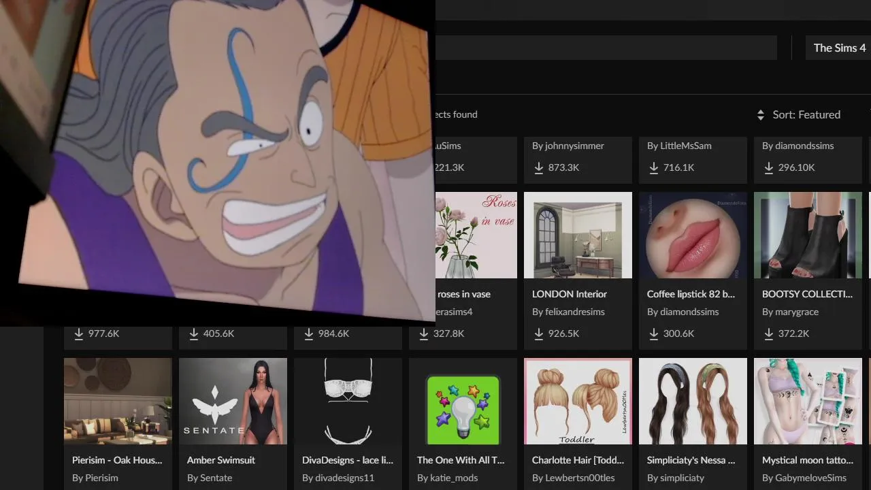Open author GabymeloveSims profile

804,478
